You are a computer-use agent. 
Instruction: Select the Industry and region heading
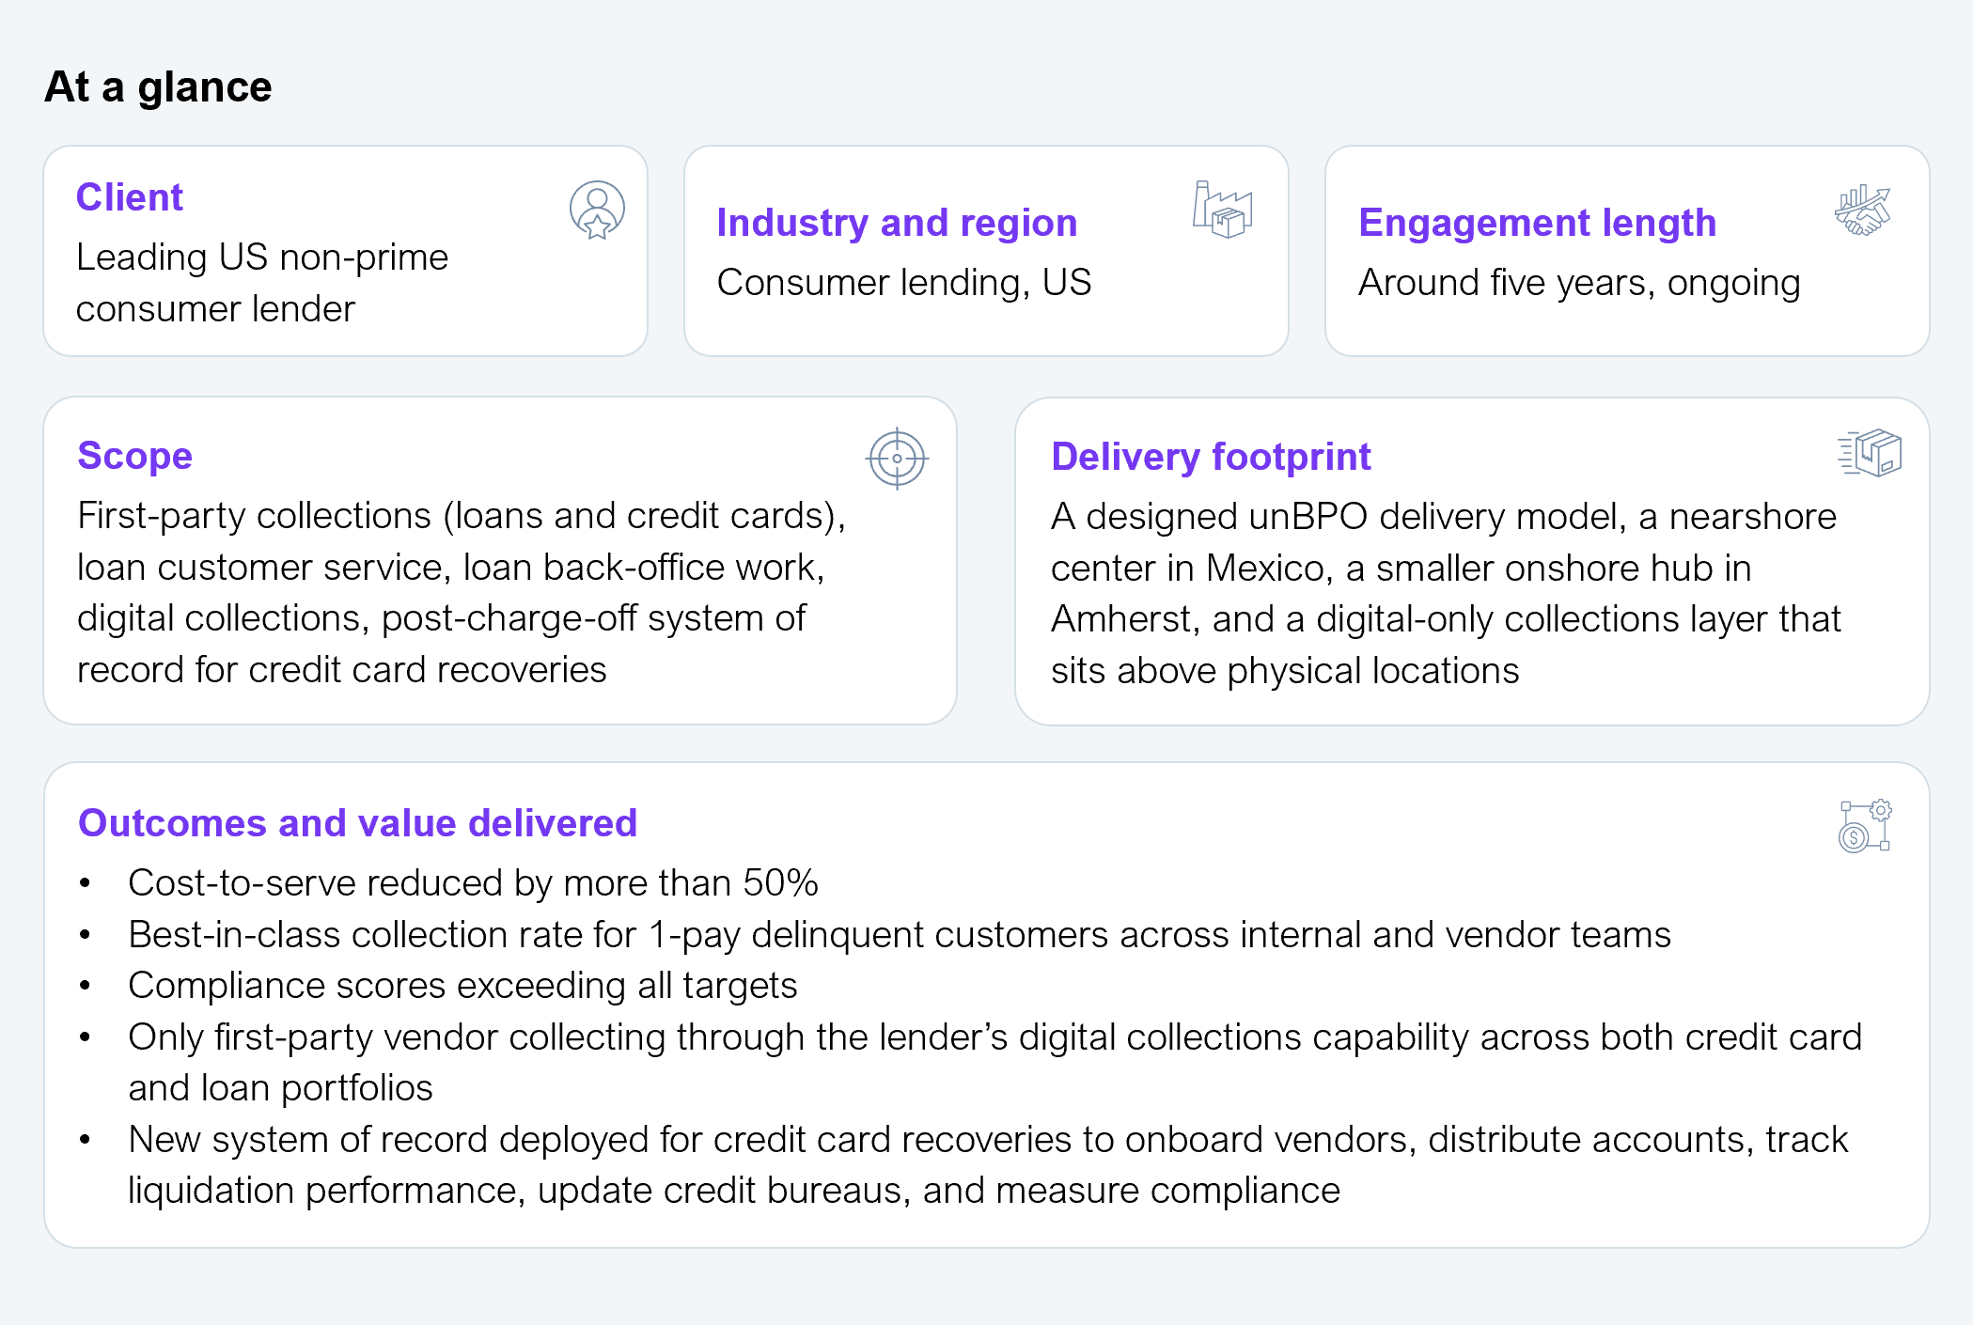click(x=897, y=223)
